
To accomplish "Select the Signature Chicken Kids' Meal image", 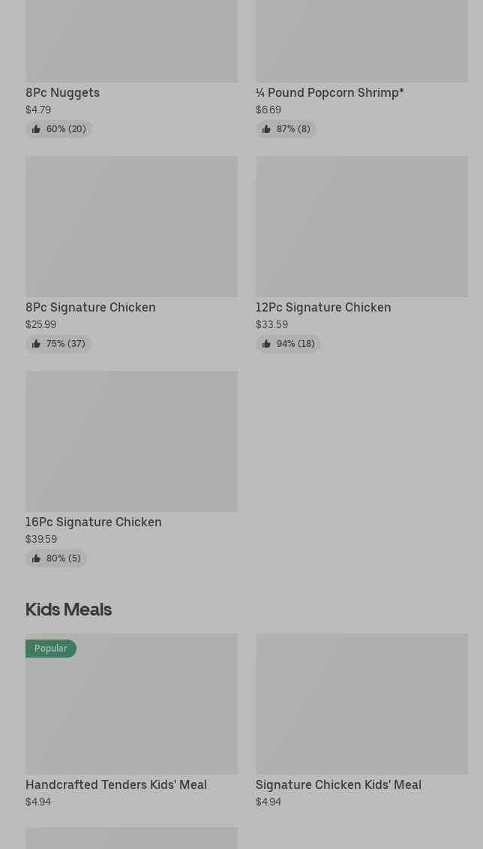I will [361, 703].
